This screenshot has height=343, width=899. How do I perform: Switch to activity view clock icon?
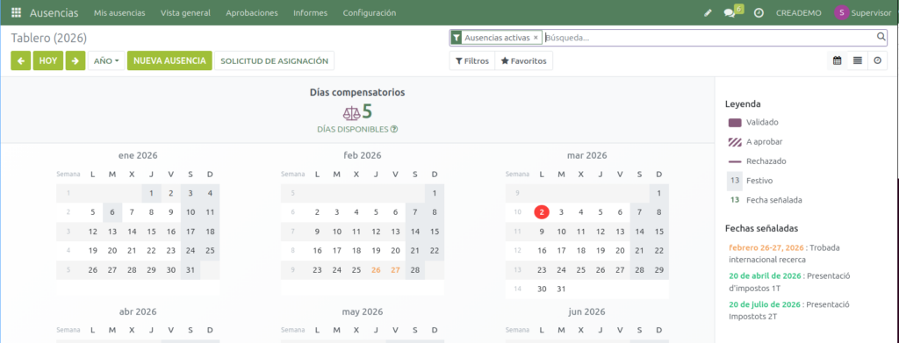point(877,61)
